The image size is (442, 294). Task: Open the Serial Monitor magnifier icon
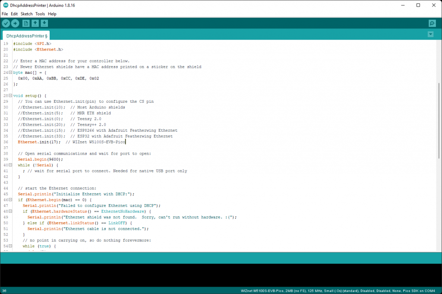432,23
